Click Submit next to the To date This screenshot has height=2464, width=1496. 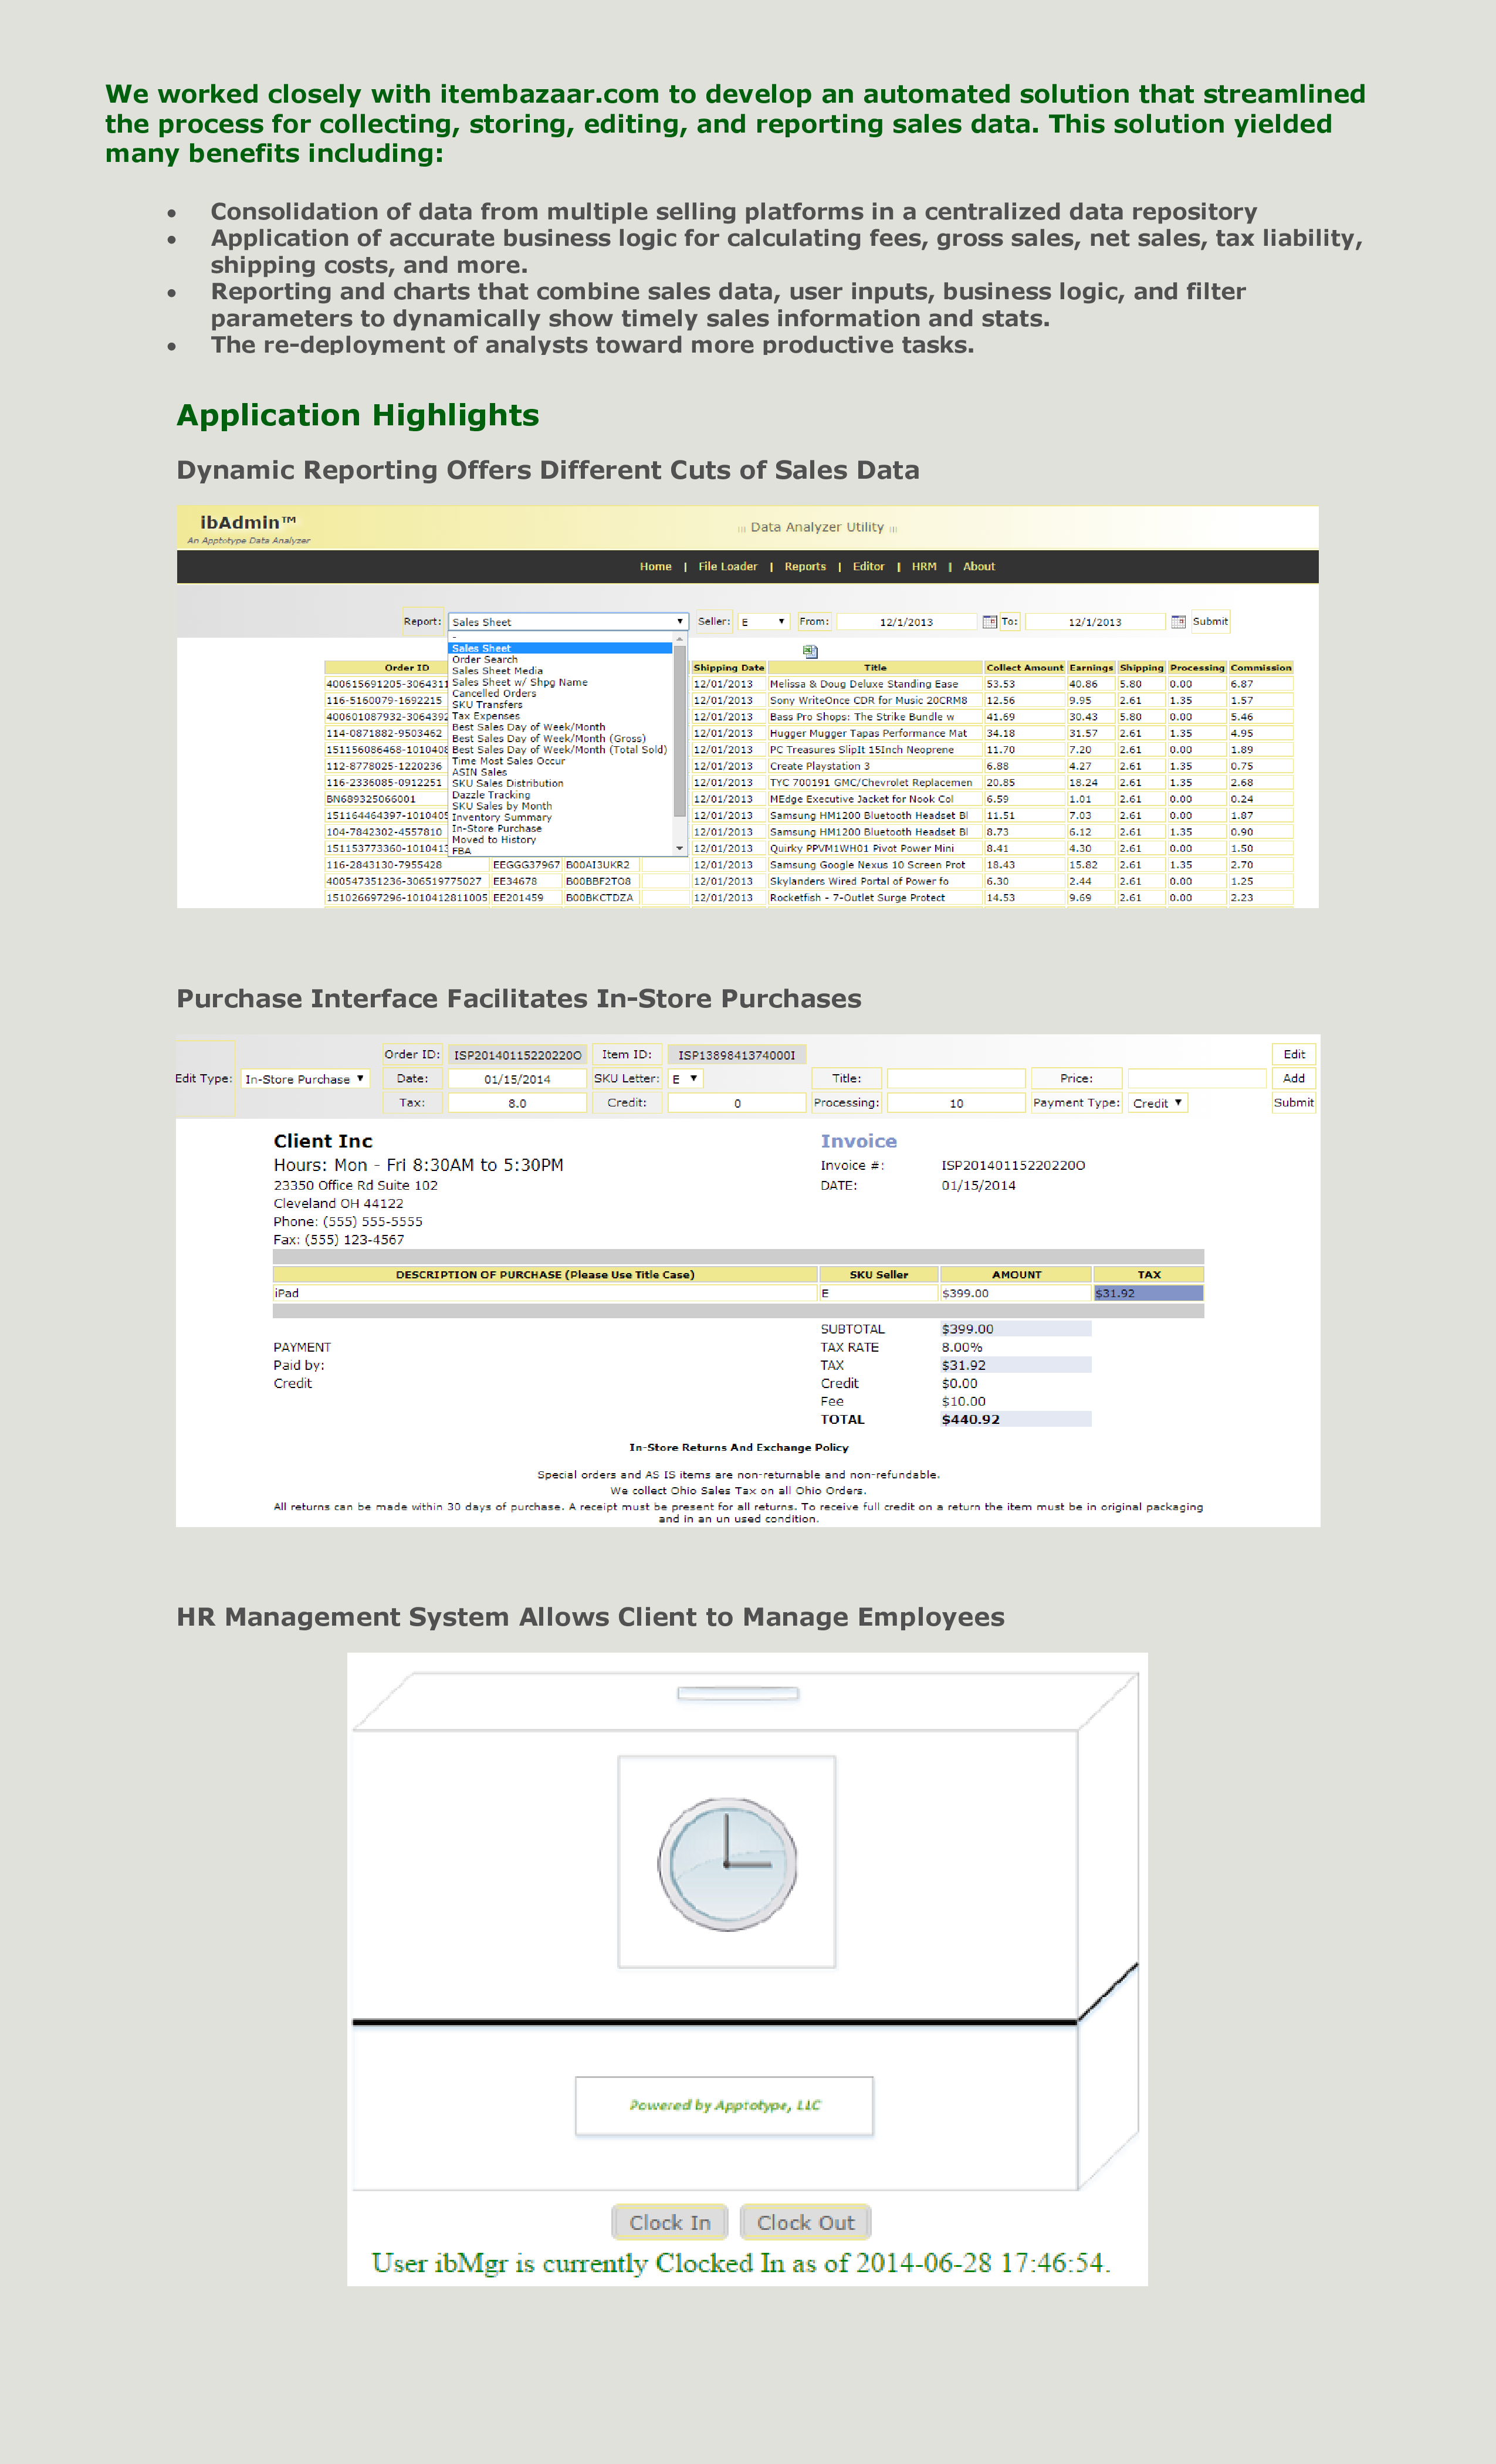click(1210, 621)
